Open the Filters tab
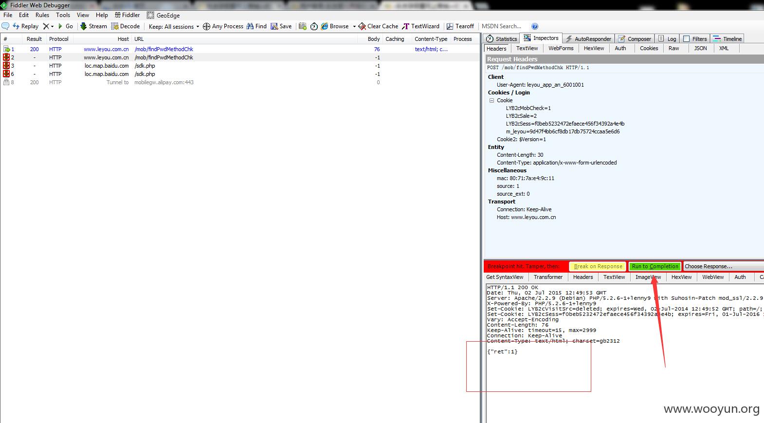 pos(695,39)
